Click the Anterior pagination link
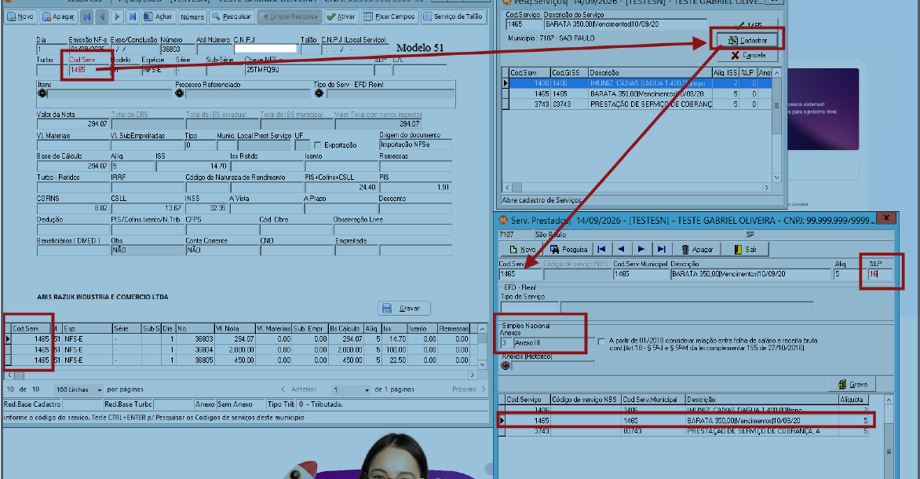This screenshot has width=920, height=479. pos(299,389)
